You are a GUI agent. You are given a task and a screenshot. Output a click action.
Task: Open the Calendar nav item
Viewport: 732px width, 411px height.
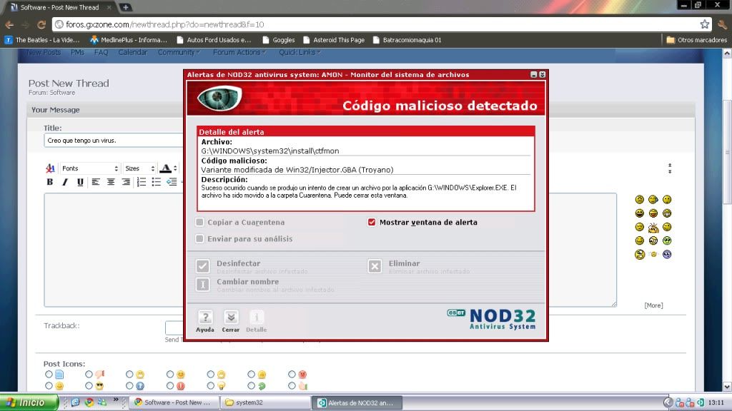(132, 52)
